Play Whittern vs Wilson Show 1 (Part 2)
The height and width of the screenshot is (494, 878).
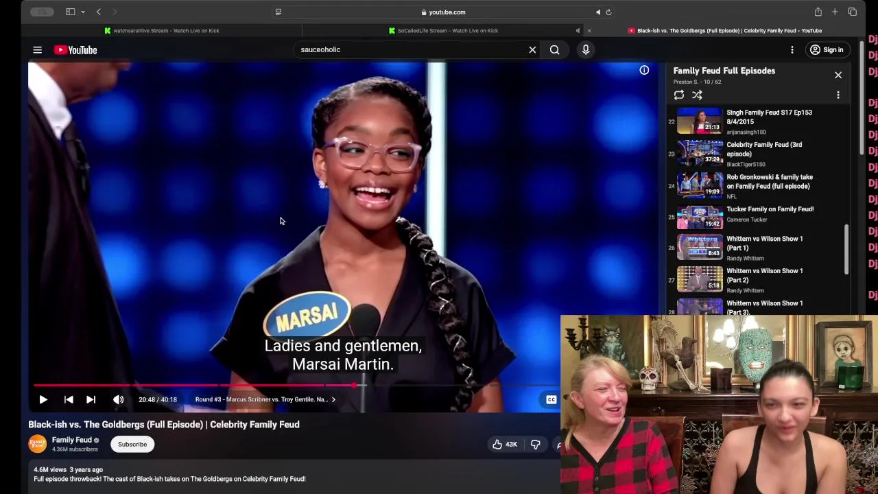click(x=761, y=280)
